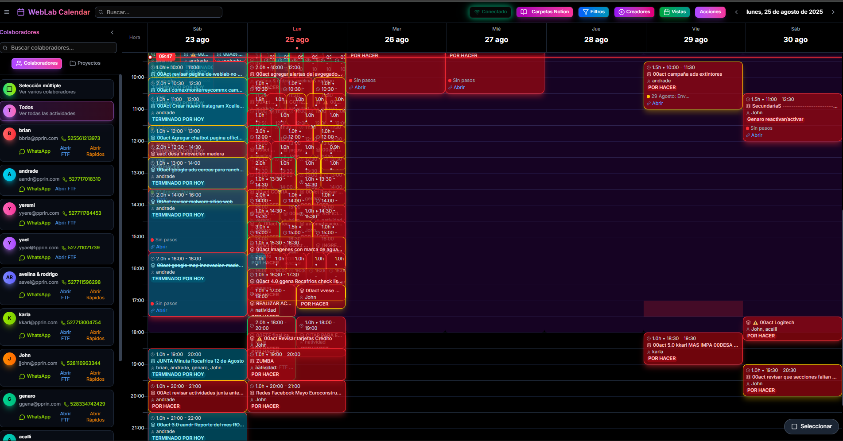Click avelina & rodrigo AR avatar
The height and width of the screenshot is (441, 843).
point(9,277)
